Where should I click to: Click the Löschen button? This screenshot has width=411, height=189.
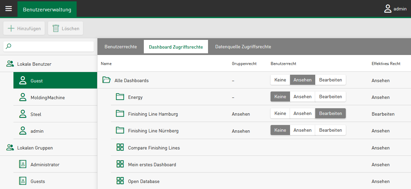pos(66,28)
